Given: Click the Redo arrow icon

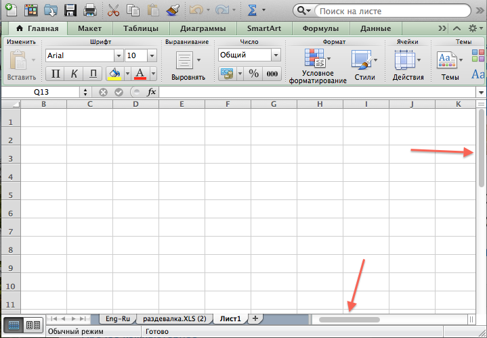Looking at the screenshot, I should tap(221, 11).
